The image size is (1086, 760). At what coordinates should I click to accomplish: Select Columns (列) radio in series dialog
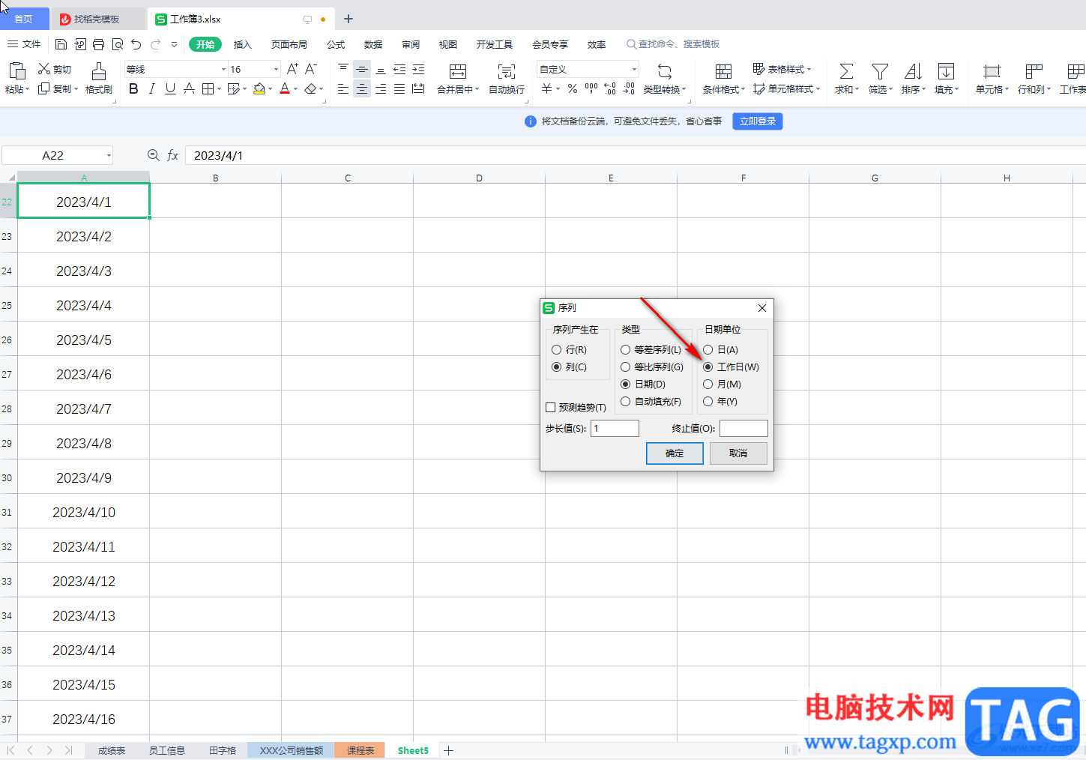pos(556,367)
